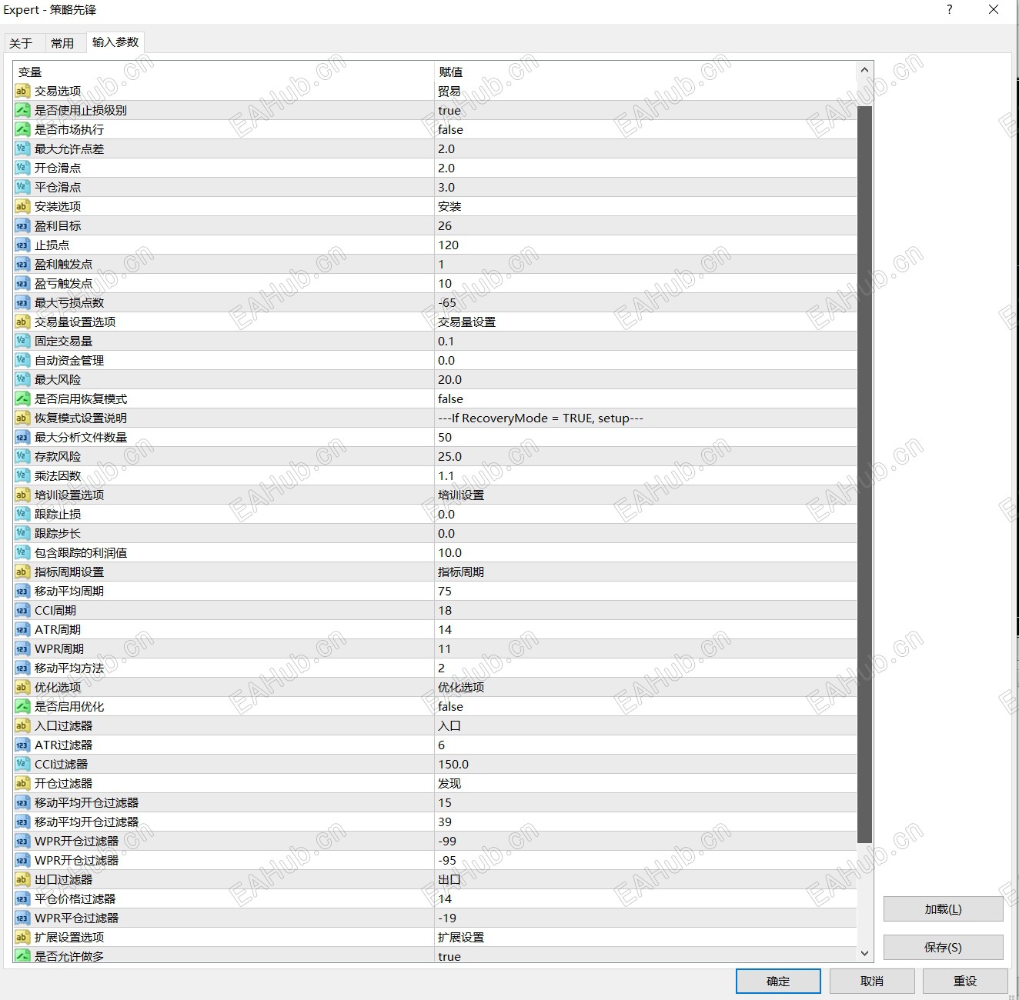Click the icon beside 最大亏损点数
The height and width of the screenshot is (1000, 1019).
point(22,302)
